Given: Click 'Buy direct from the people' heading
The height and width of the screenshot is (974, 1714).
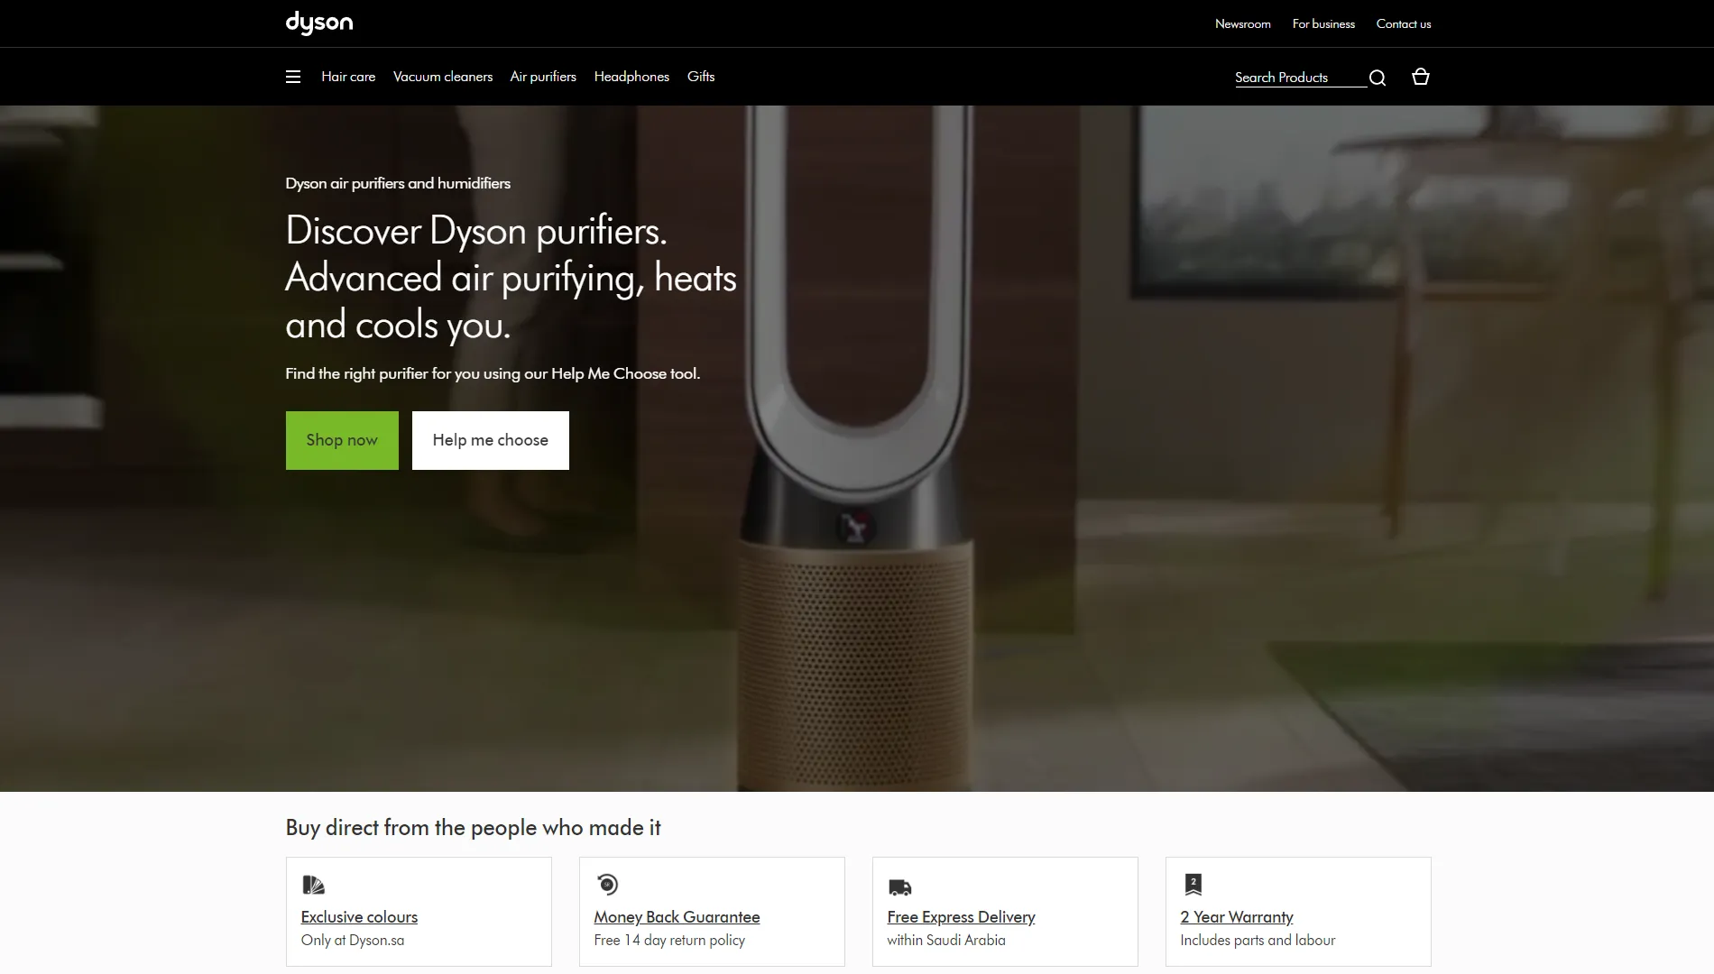Looking at the screenshot, I should click(473, 827).
